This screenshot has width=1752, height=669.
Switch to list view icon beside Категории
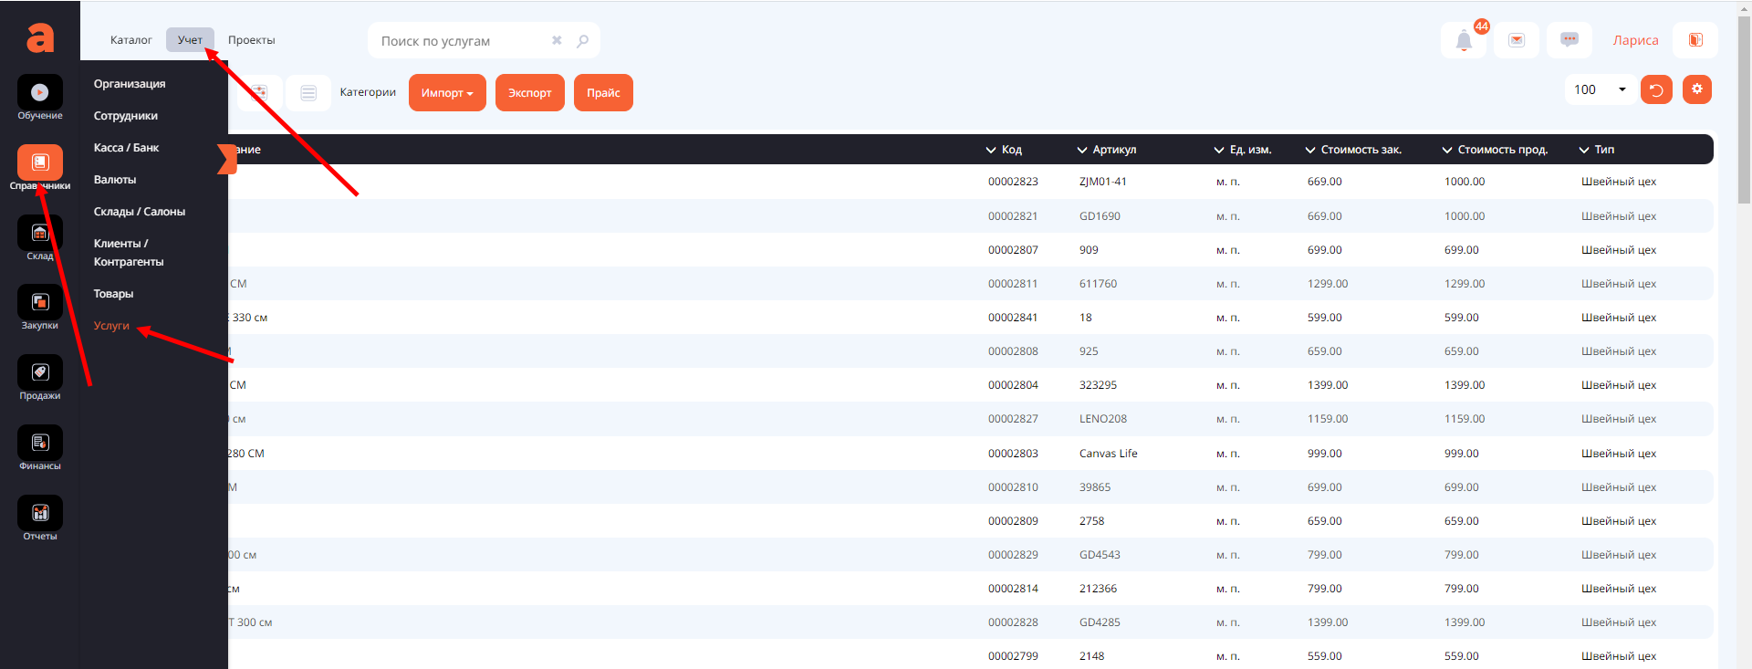pos(308,93)
